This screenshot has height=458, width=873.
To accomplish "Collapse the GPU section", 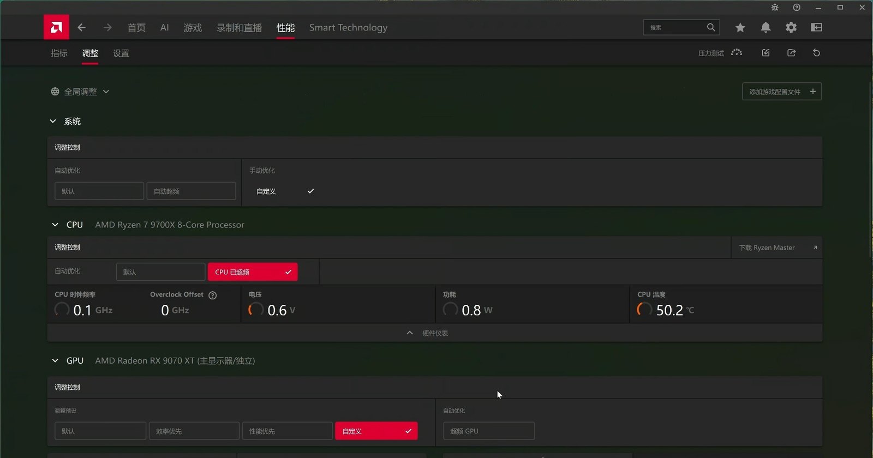I will pos(55,360).
